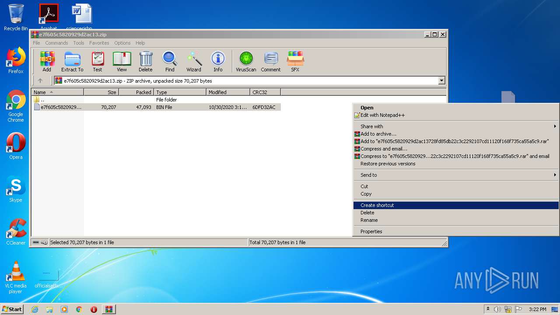Select the e7f605c5820929 BIN file row
The height and width of the screenshot is (315, 560).
tap(156, 107)
